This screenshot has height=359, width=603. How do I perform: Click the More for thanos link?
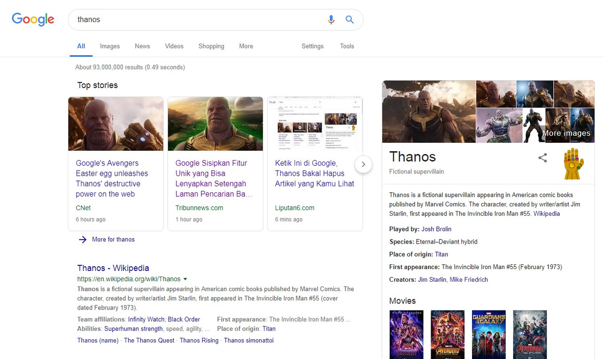(113, 239)
